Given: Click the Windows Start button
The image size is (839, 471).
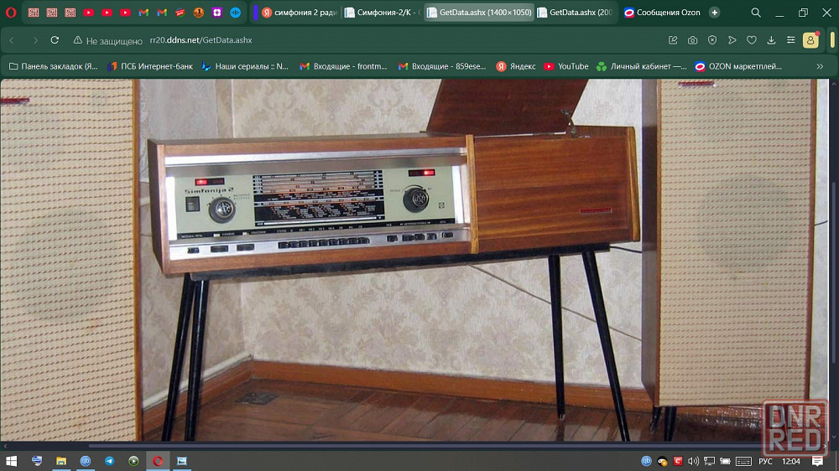Looking at the screenshot, I should pos(11,461).
